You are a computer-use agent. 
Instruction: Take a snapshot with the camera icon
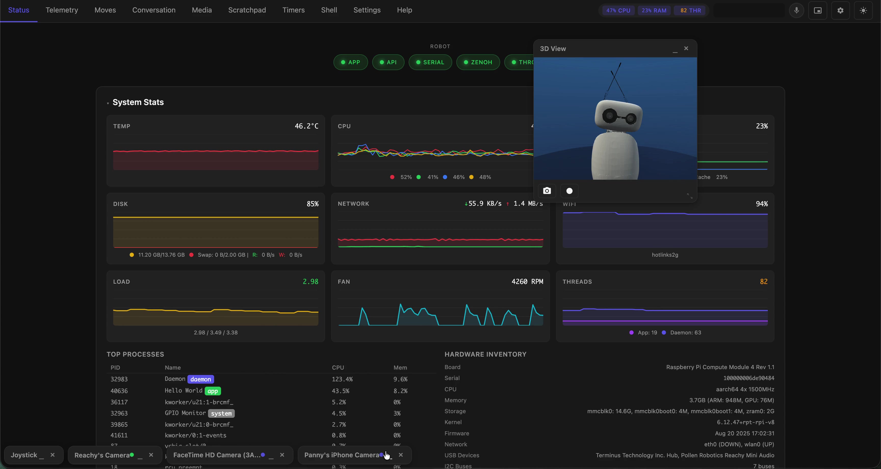click(x=547, y=191)
